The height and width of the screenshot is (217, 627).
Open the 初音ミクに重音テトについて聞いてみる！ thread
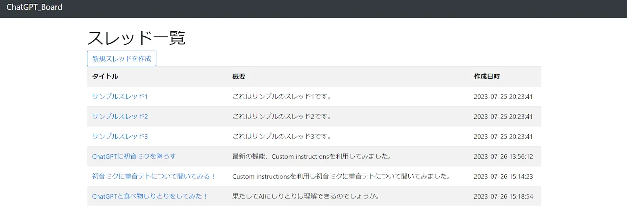pyautogui.click(x=154, y=176)
